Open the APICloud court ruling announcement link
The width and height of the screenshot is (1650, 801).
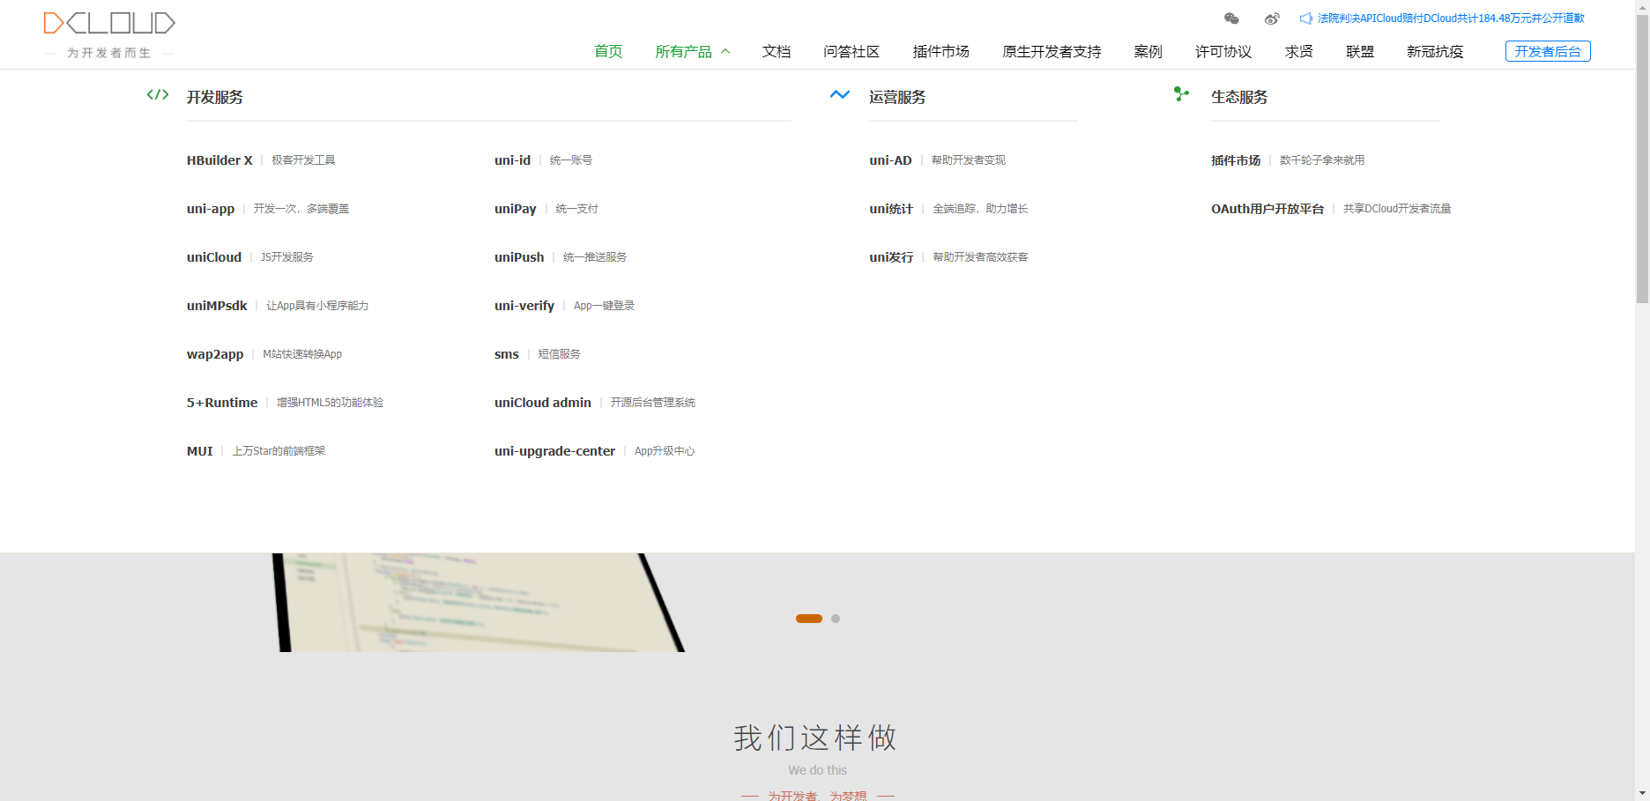click(1451, 19)
